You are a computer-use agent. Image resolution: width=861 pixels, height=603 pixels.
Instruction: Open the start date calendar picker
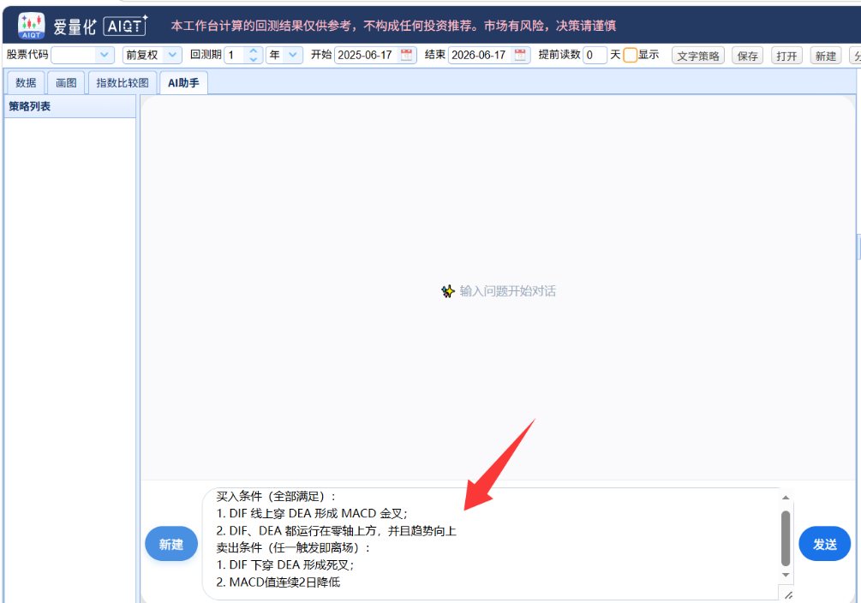pyautogui.click(x=406, y=55)
